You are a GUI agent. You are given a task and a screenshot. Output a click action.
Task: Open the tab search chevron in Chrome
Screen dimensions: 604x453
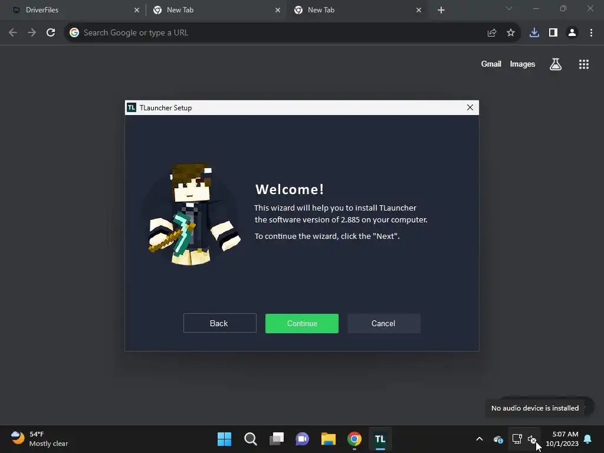click(x=508, y=8)
